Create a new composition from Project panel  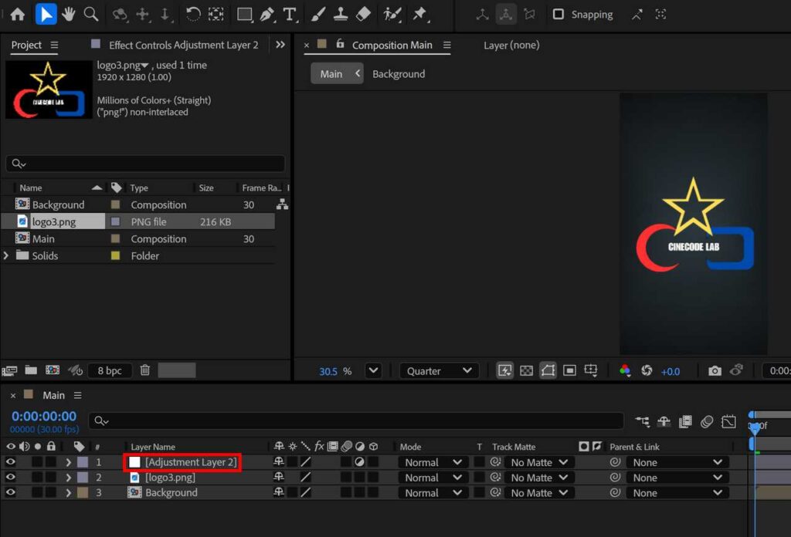tap(53, 370)
